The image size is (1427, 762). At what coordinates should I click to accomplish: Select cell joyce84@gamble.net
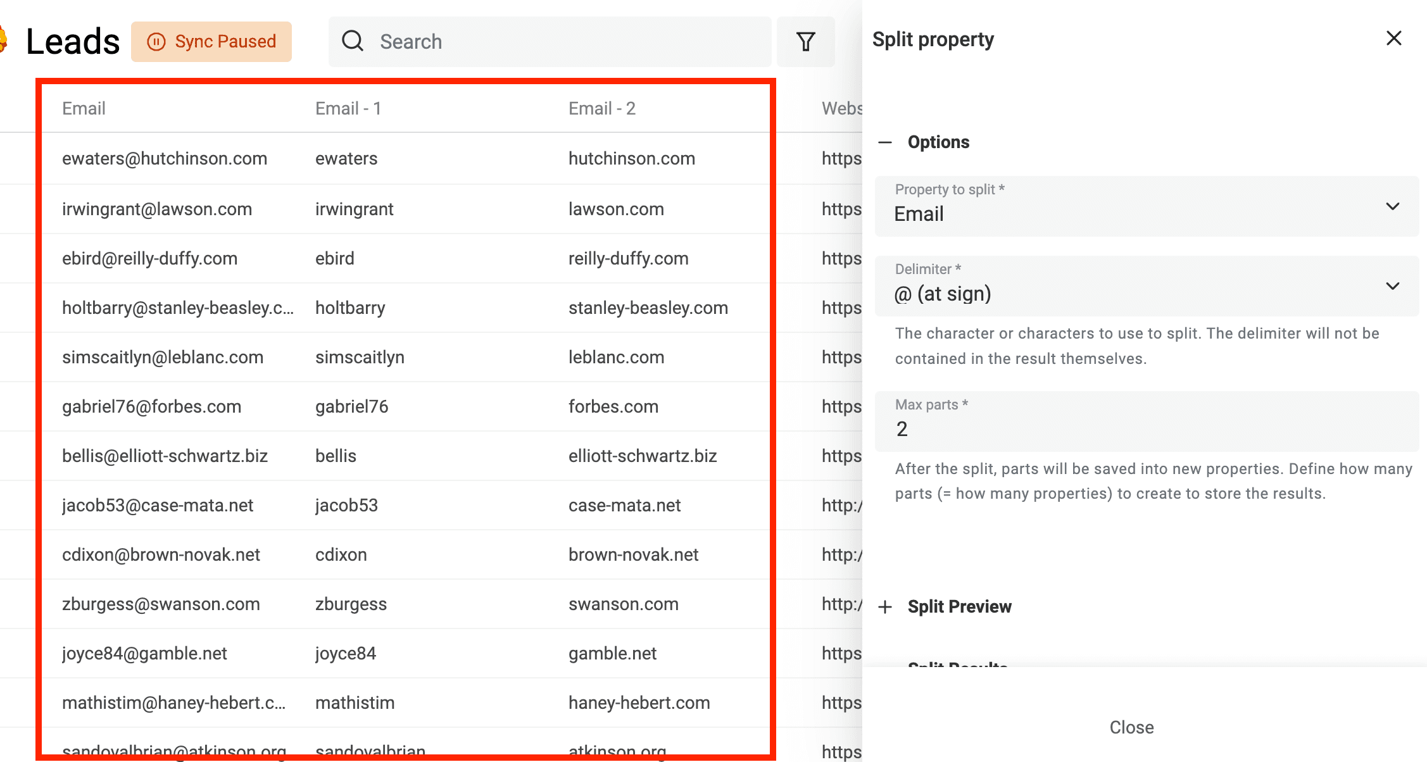[144, 654]
